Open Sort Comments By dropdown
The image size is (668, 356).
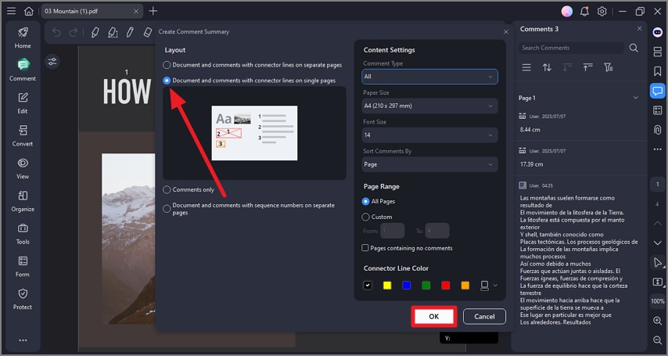[x=429, y=164]
